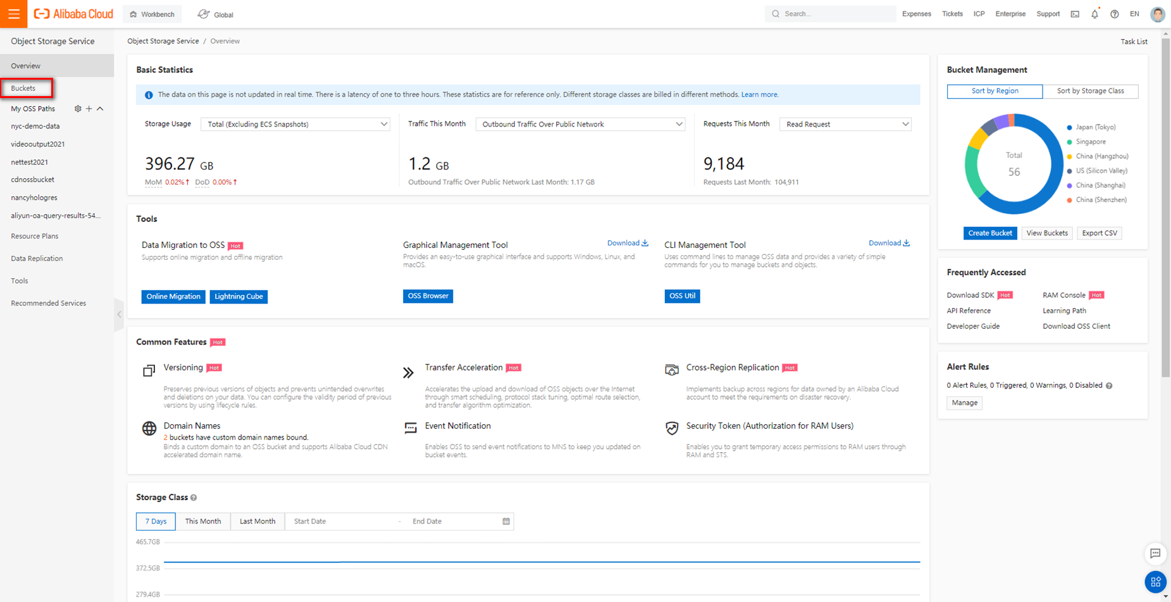1171x602 pixels.
Task: Click the search magnifier icon
Action: (x=776, y=14)
